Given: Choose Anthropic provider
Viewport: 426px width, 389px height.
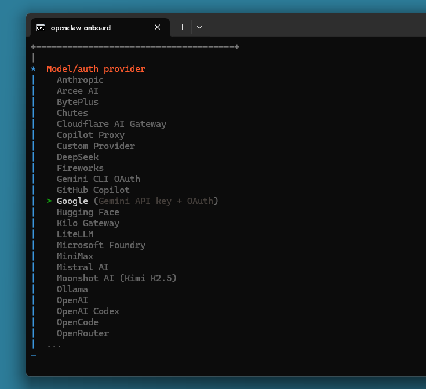Looking at the screenshot, I should [x=80, y=80].
